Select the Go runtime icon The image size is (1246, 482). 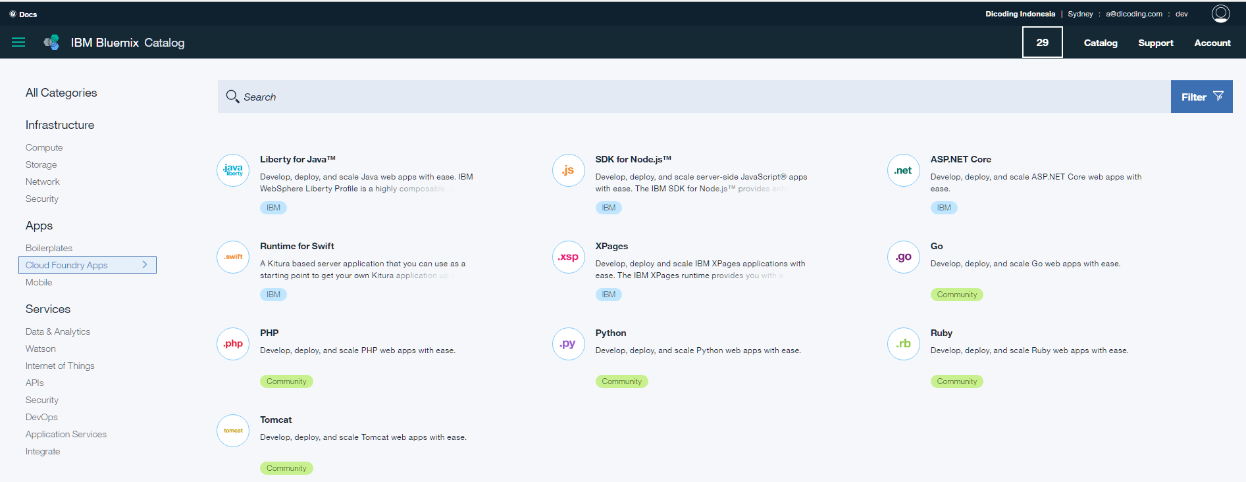(x=903, y=257)
